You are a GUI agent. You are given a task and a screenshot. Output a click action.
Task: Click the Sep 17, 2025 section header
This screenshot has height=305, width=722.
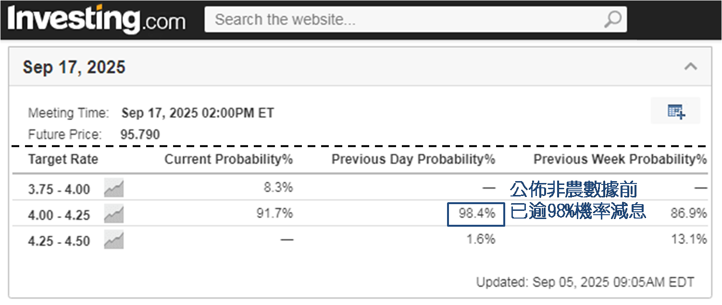pyautogui.click(x=74, y=67)
